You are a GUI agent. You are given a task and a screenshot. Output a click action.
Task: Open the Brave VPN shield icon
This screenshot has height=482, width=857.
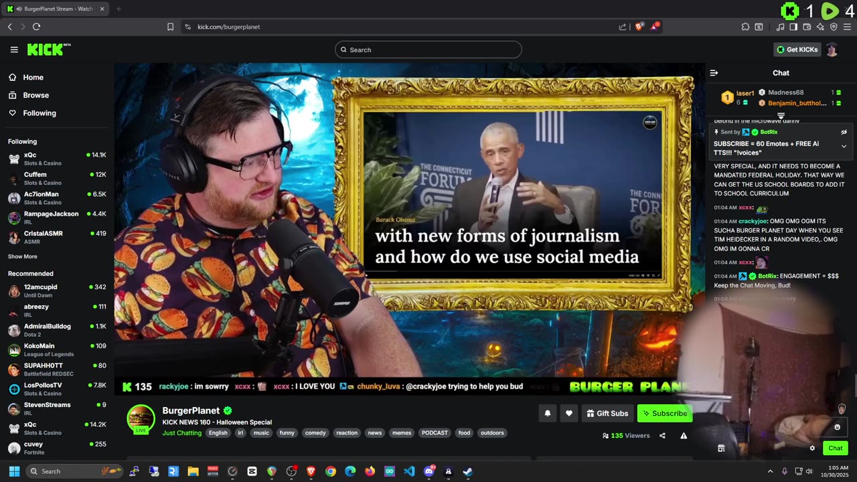tap(834, 27)
